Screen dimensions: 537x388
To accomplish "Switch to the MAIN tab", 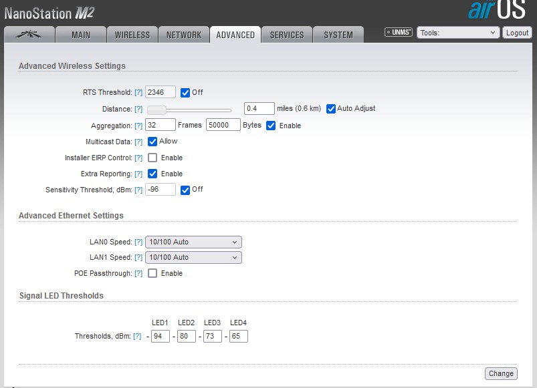I will (81, 35).
